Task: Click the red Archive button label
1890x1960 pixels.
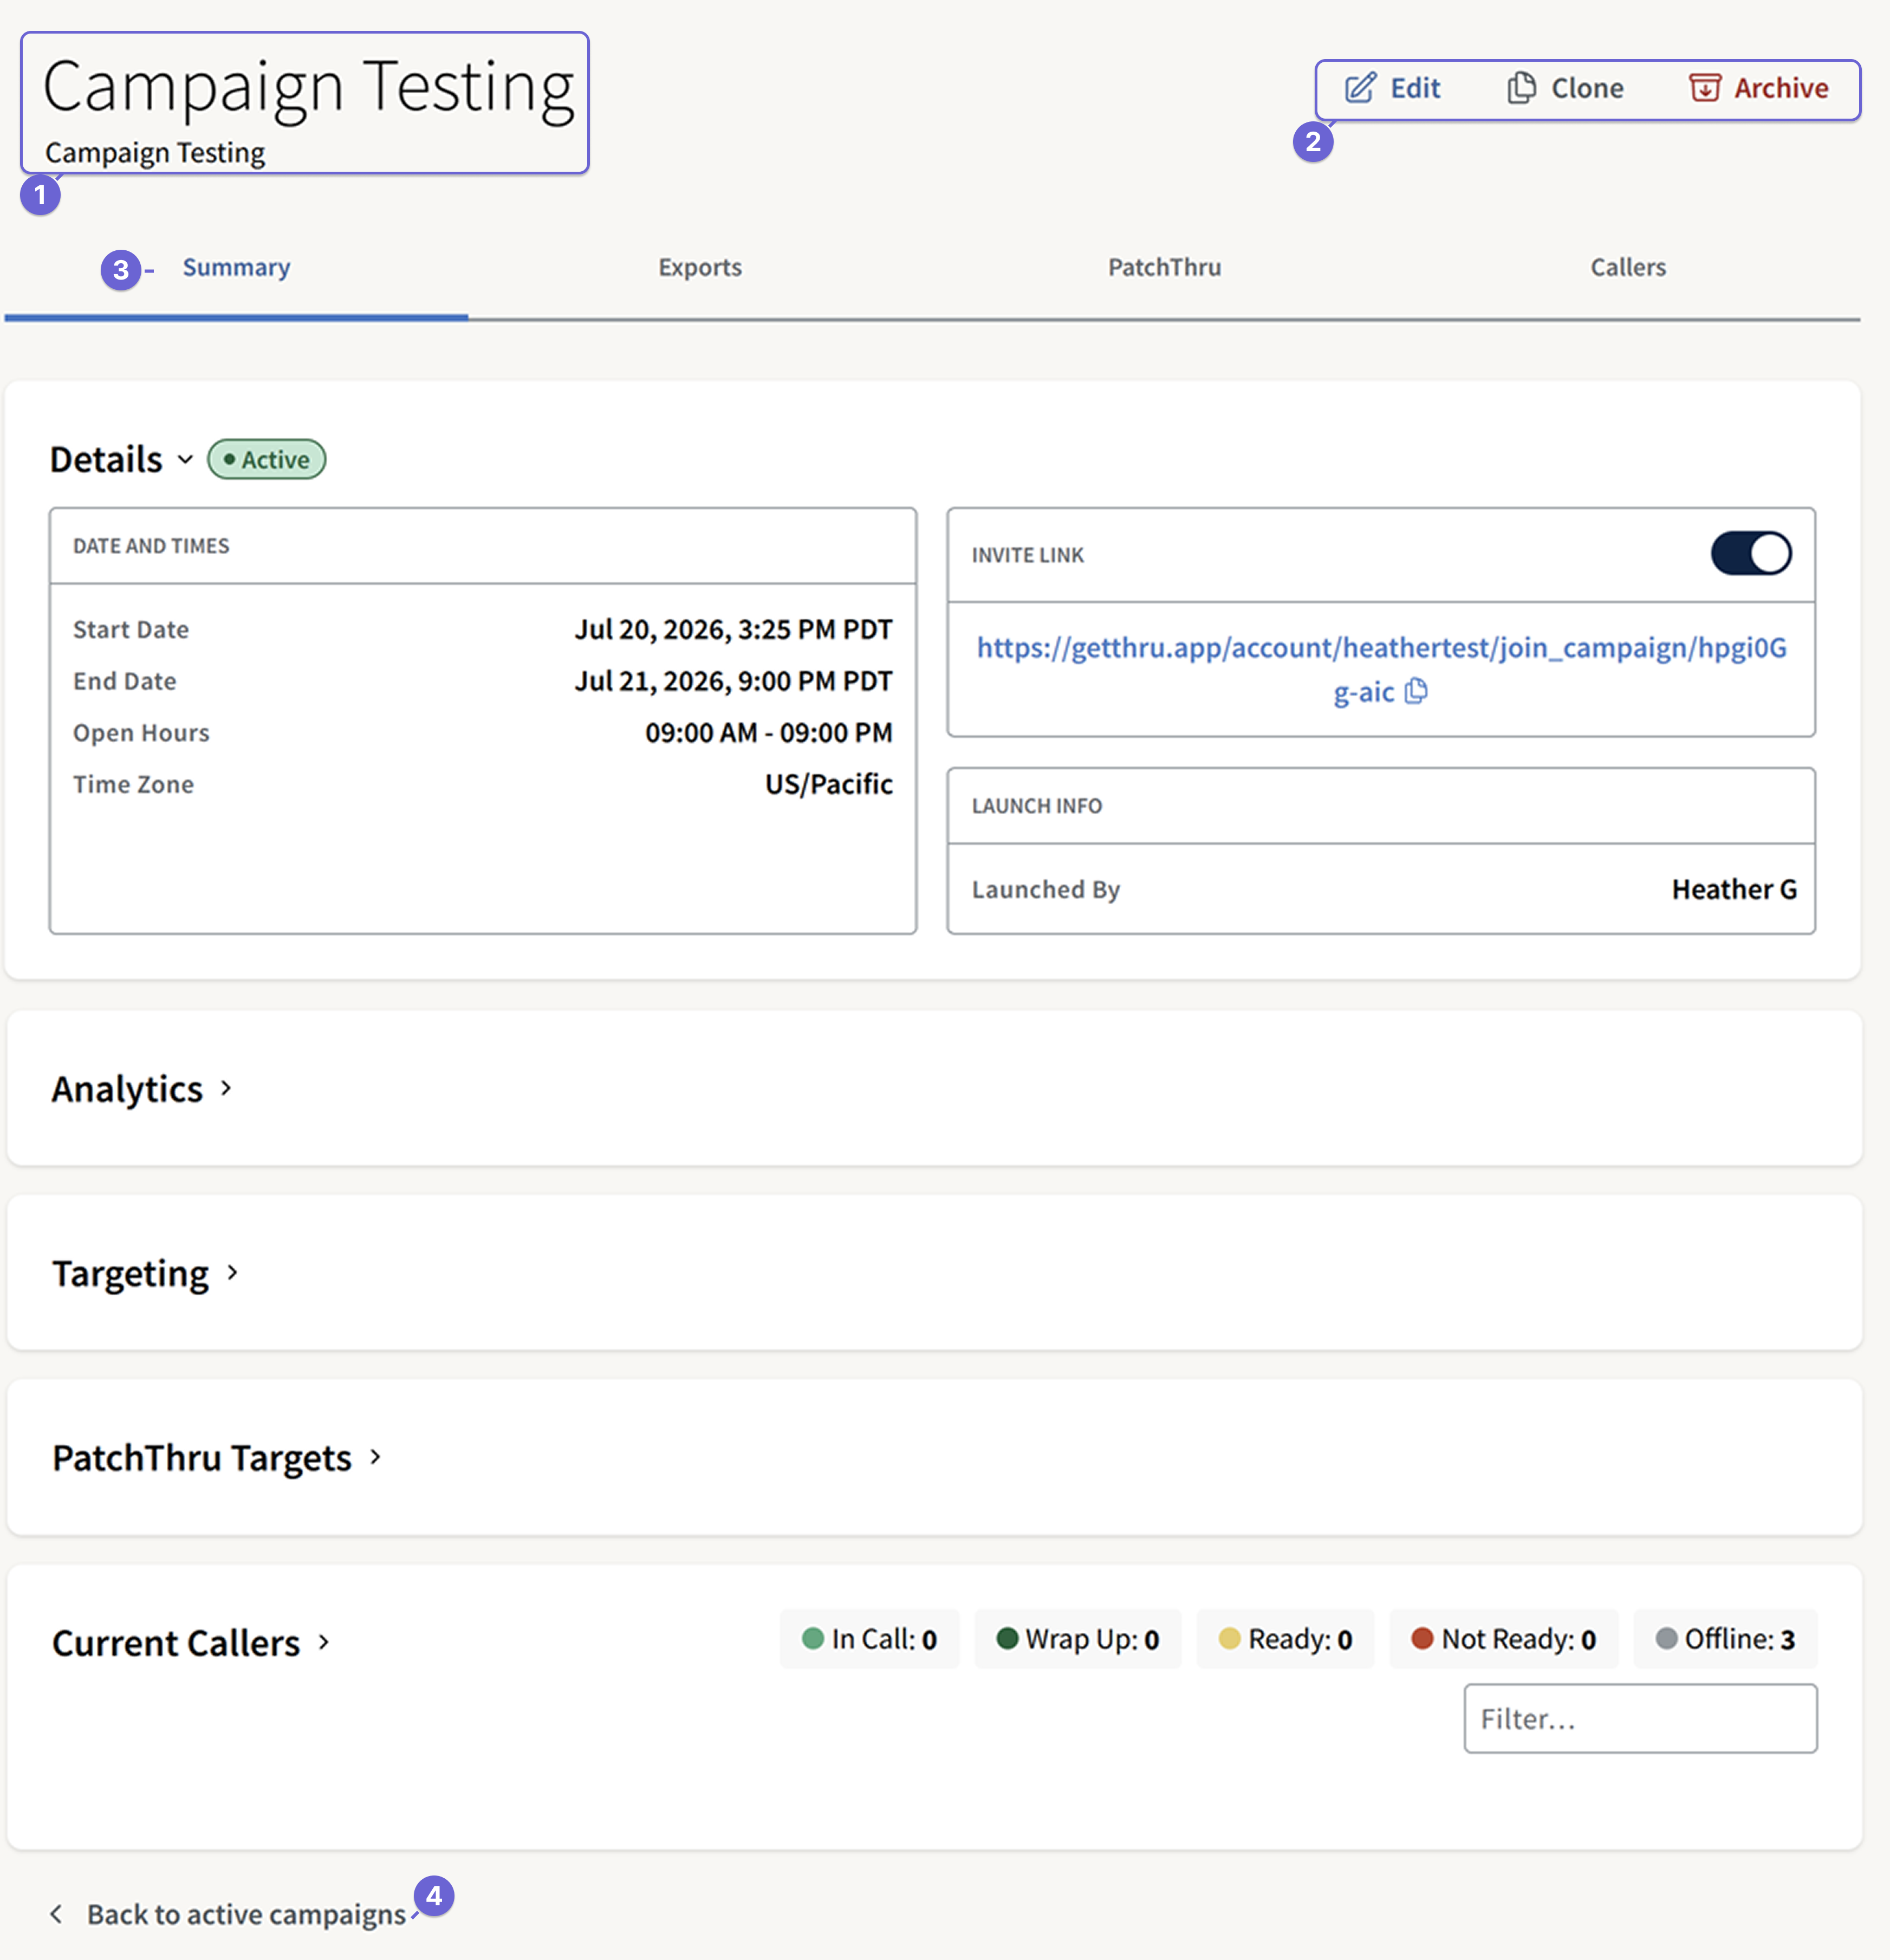Action: click(x=1781, y=88)
